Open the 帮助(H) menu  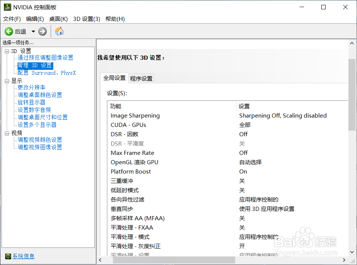[115, 19]
